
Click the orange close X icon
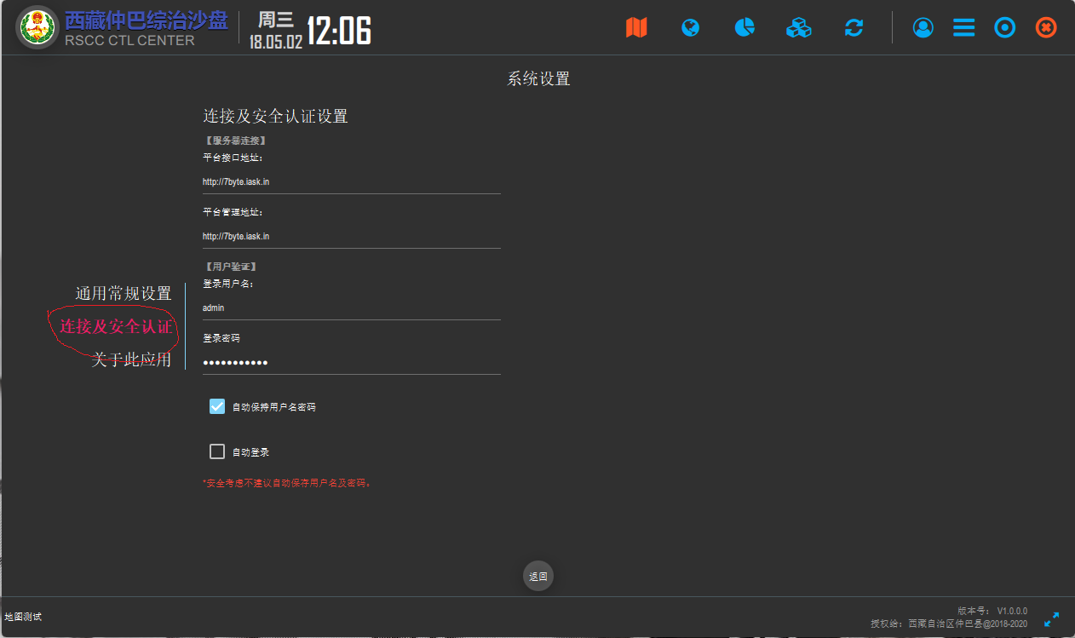[x=1046, y=28]
